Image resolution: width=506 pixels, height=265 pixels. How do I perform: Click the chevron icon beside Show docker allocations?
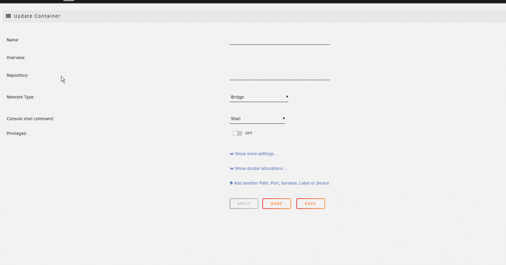coord(232,168)
